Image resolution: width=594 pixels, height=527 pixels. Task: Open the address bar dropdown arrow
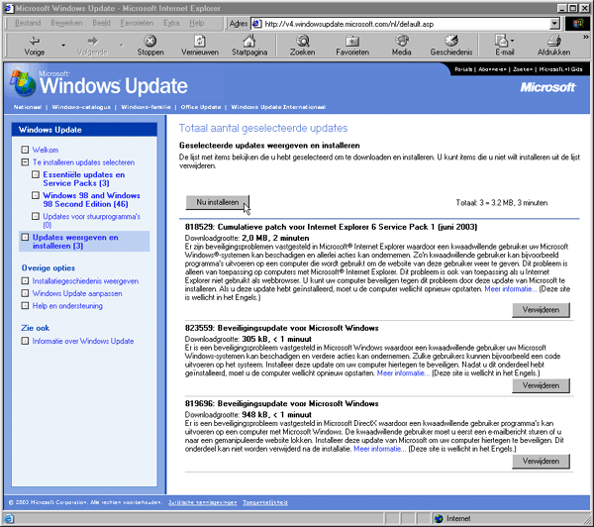(x=554, y=24)
